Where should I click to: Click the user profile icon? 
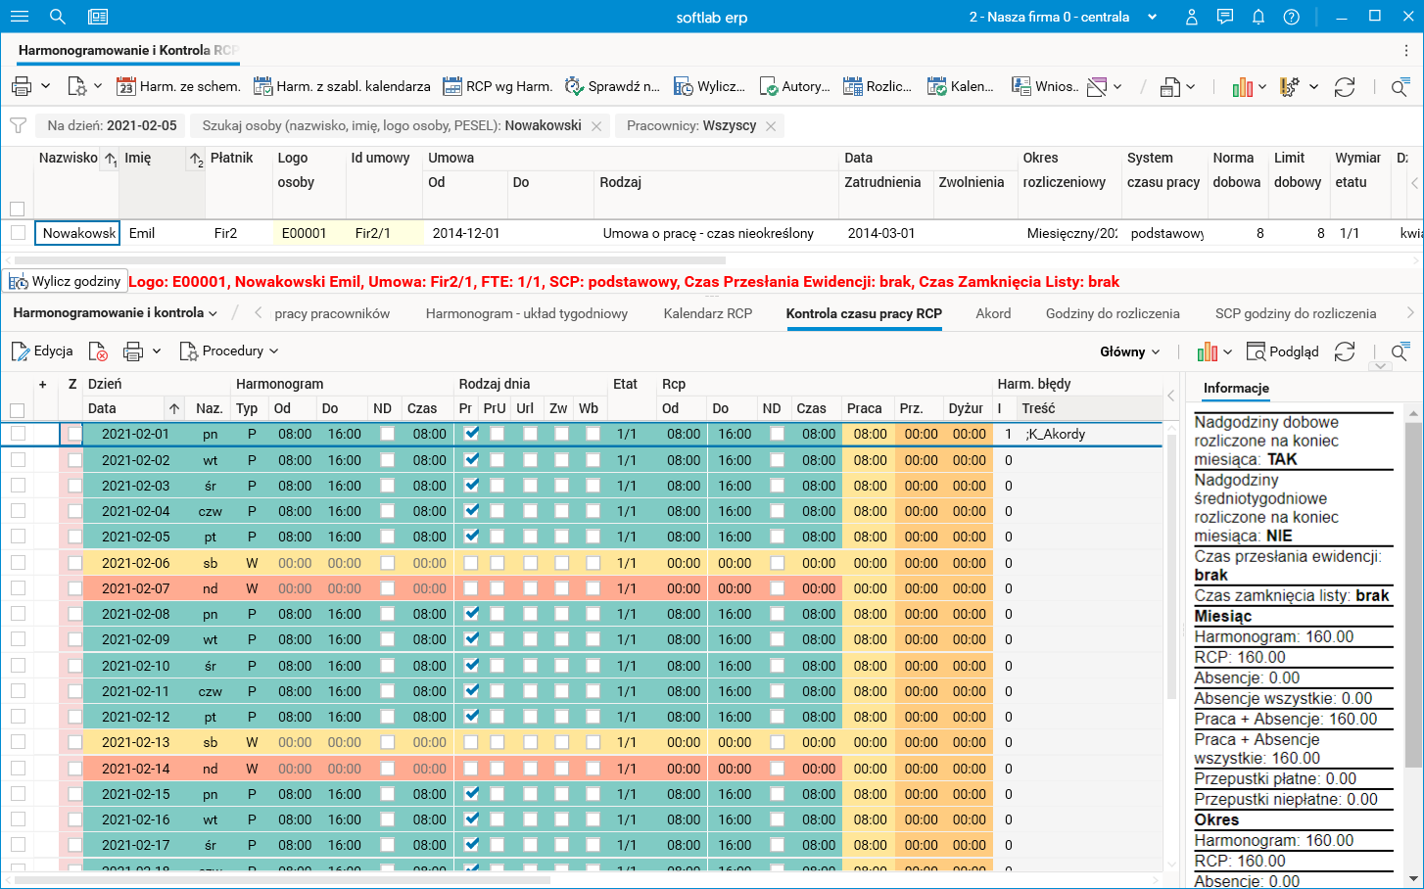[x=1192, y=17]
